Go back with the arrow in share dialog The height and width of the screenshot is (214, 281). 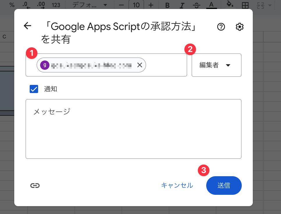[x=27, y=26]
